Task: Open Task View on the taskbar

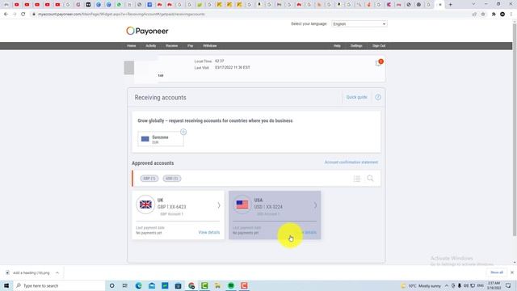Action: [125, 285]
